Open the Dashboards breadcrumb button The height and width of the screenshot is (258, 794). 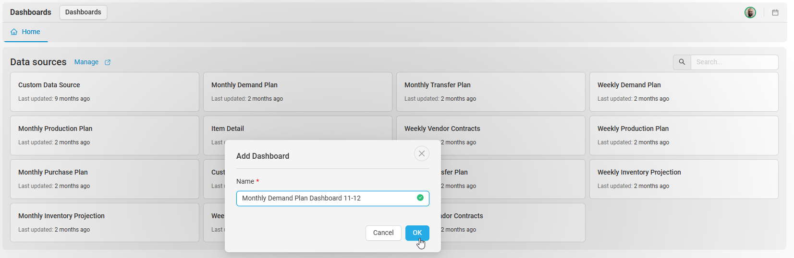pyautogui.click(x=83, y=12)
